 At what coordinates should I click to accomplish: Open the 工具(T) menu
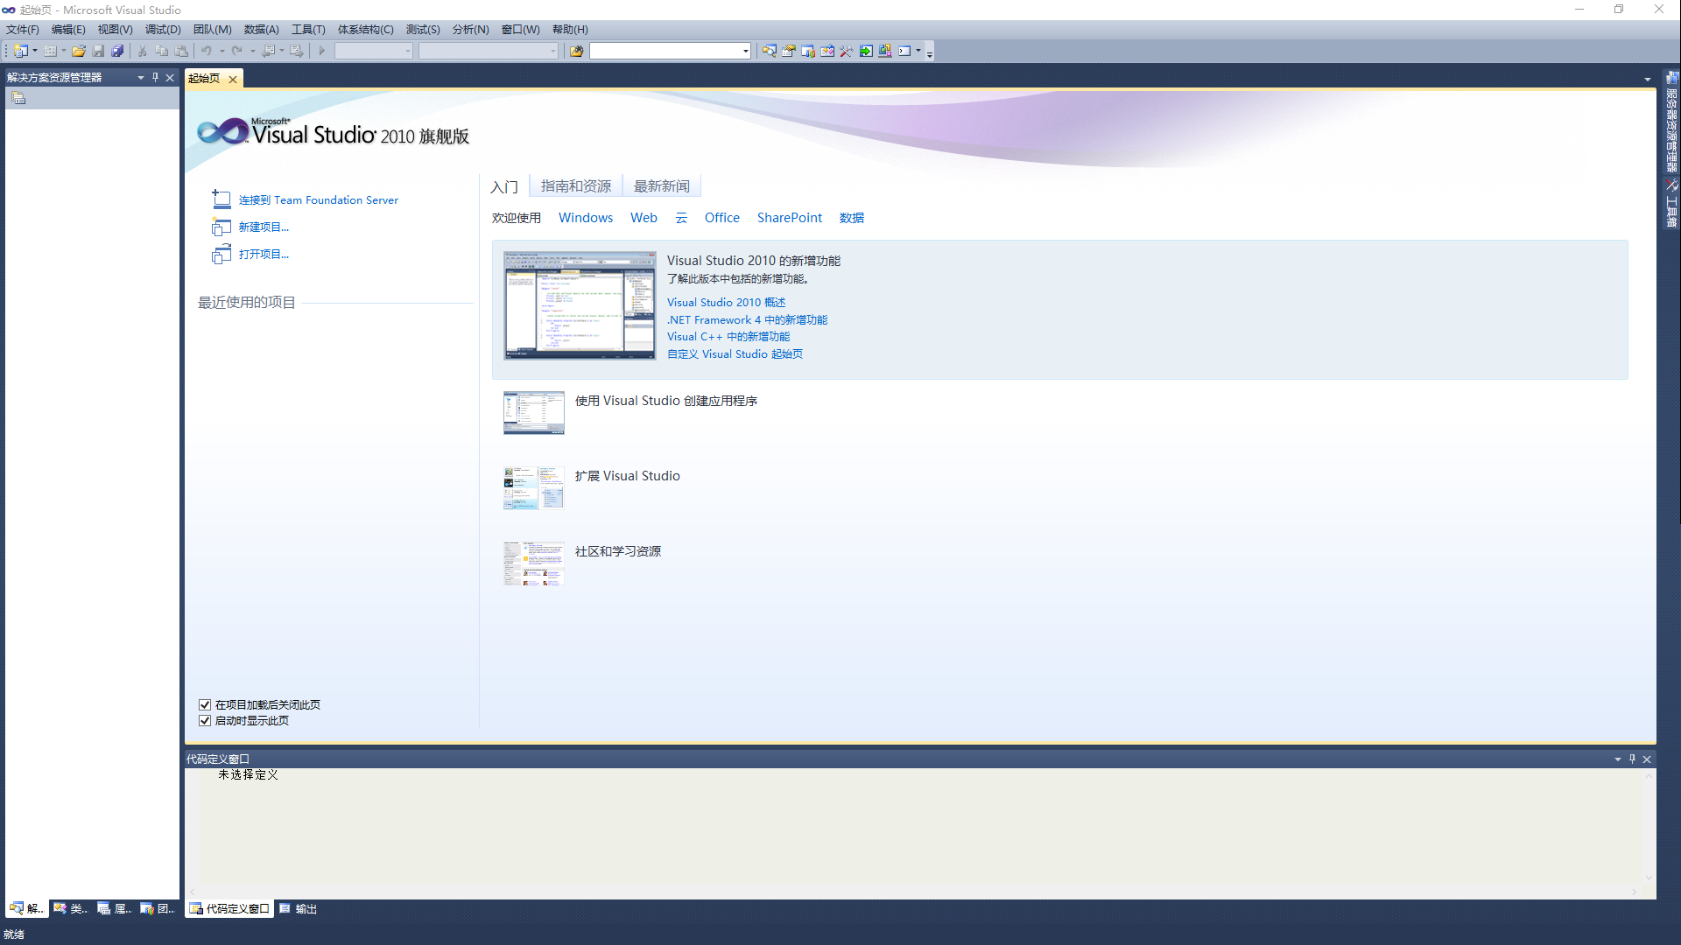pyautogui.click(x=308, y=29)
